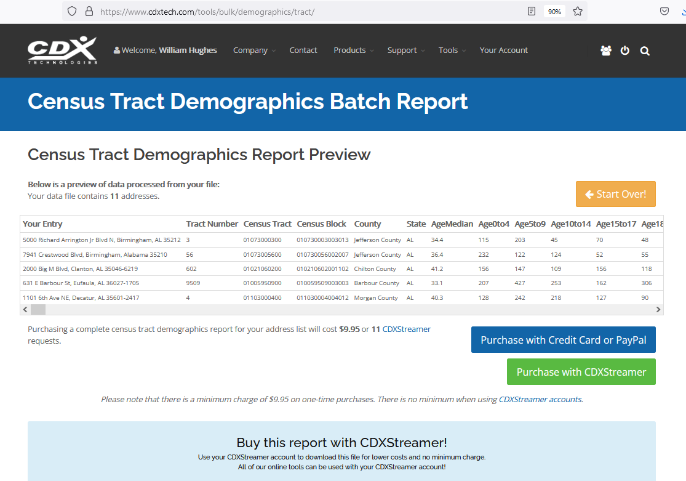Click Age5to9 value 427
The height and width of the screenshot is (481, 686).
pos(520,283)
